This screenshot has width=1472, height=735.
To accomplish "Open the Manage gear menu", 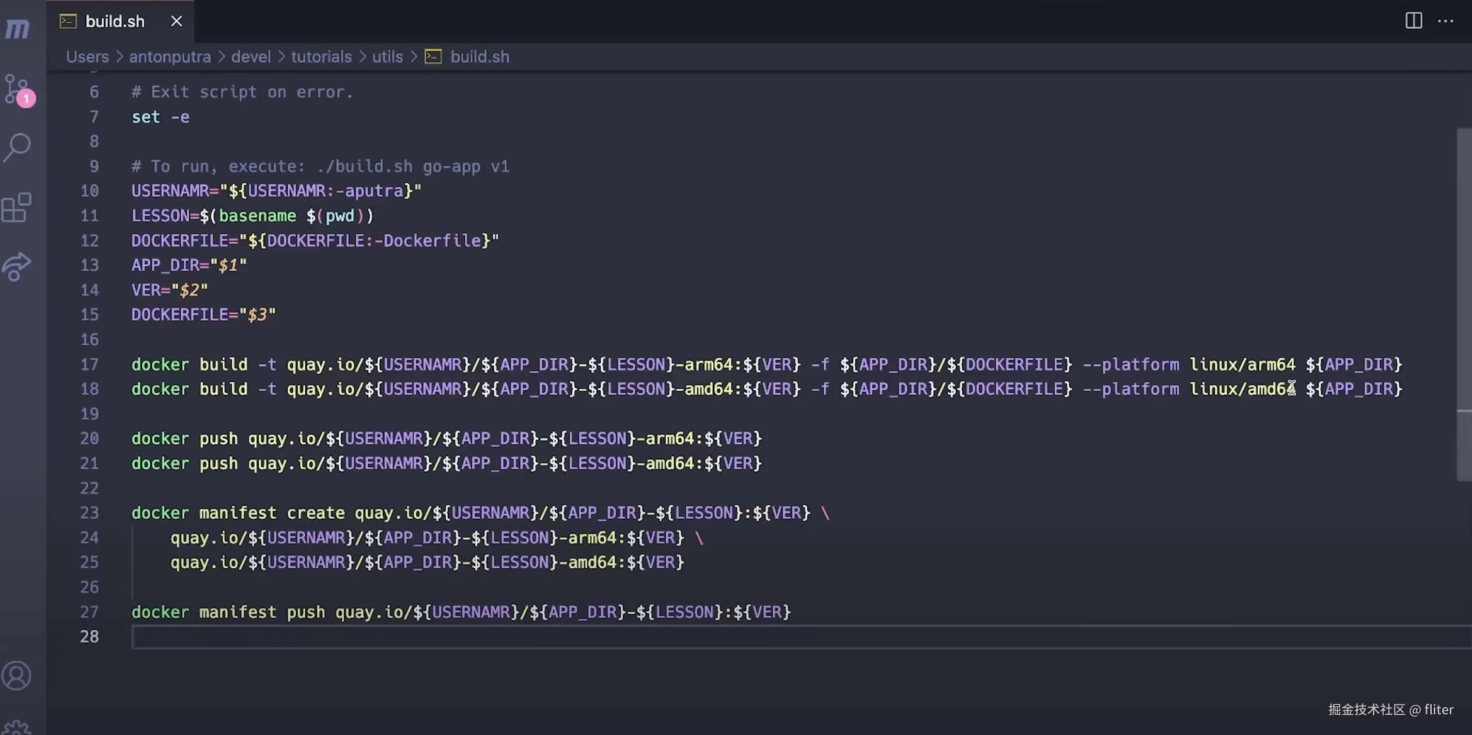I will point(17,728).
